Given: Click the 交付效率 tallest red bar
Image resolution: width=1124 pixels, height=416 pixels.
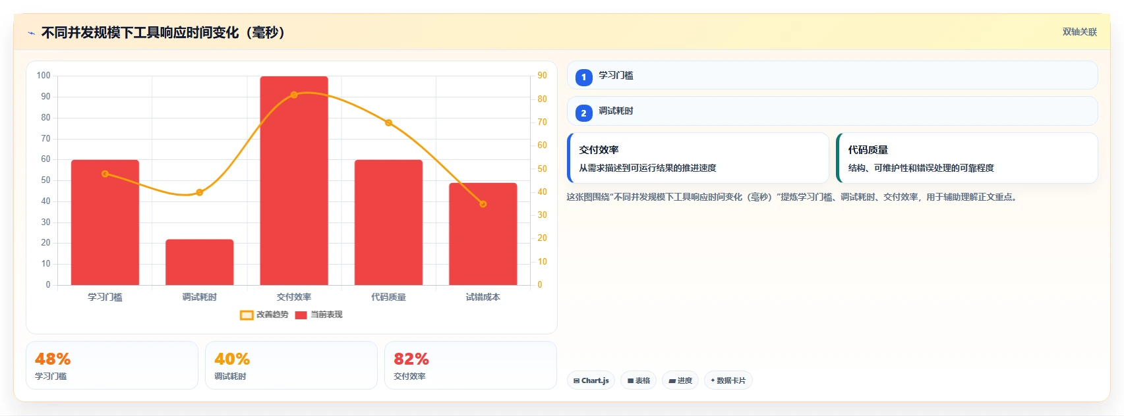Looking at the screenshot, I should (x=294, y=180).
